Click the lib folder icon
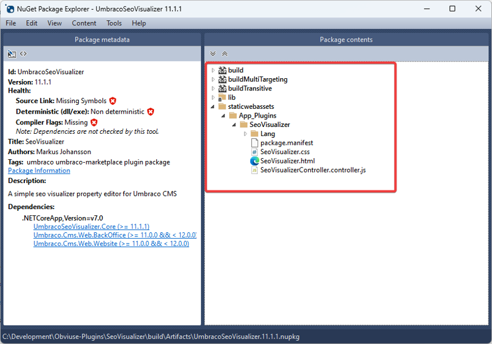492x344 pixels. point(222,98)
